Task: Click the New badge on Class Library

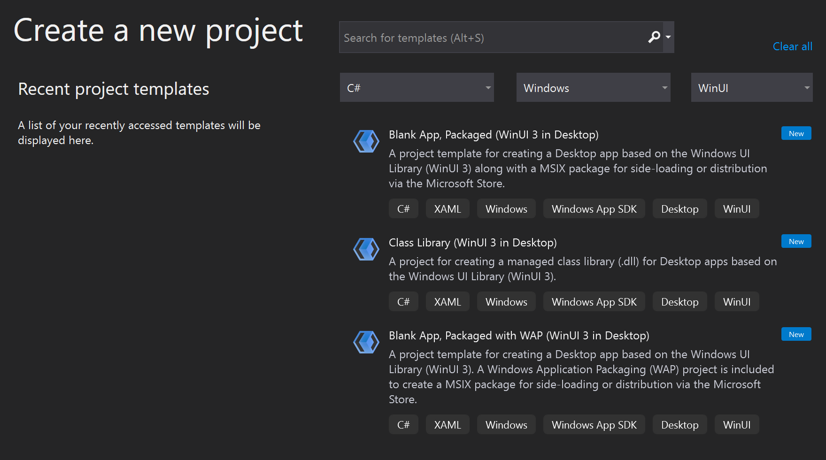Action: 796,241
